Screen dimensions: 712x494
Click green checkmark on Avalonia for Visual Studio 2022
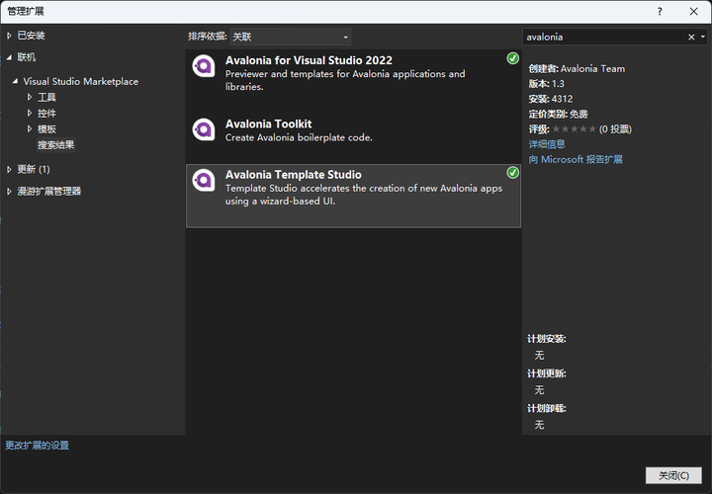point(512,59)
